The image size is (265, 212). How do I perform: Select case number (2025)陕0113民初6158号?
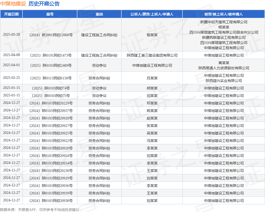coord(51,78)
